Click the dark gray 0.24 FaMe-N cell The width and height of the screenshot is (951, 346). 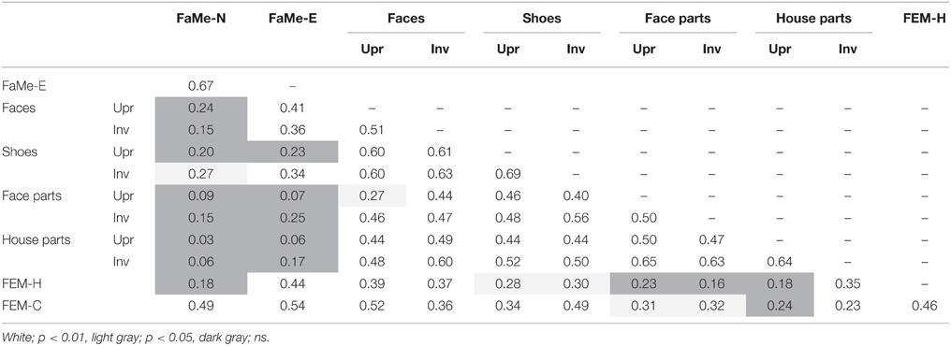pyautogui.click(x=200, y=108)
